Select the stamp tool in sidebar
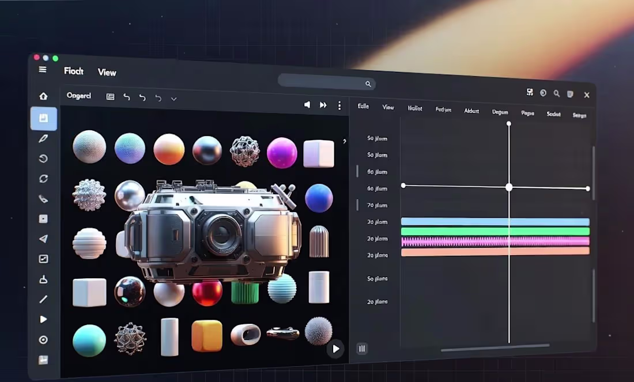 (43, 279)
